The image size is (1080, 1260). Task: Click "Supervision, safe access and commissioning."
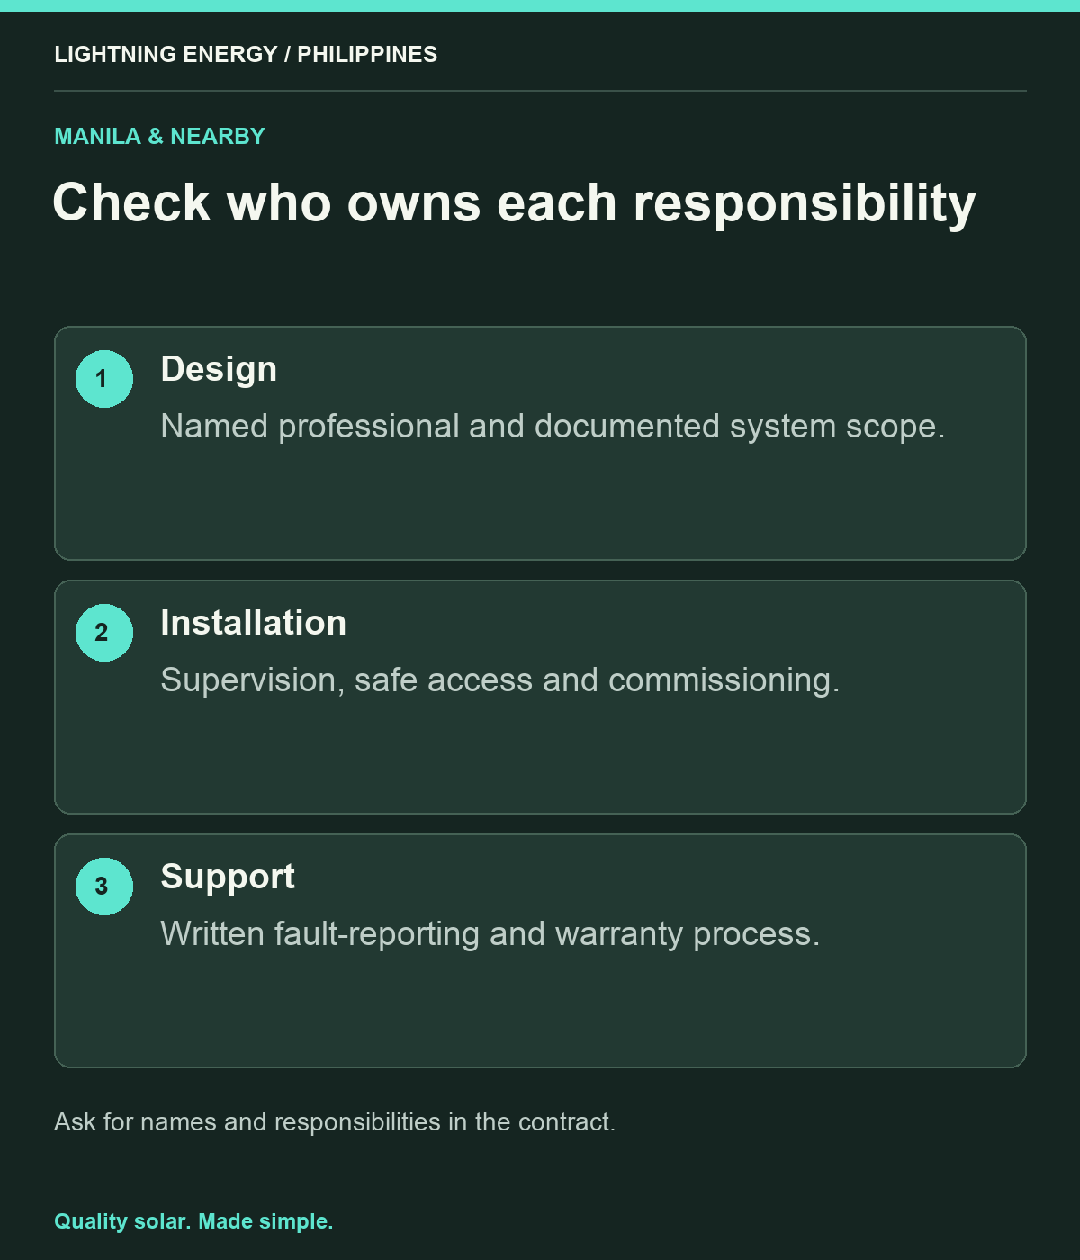pyautogui.click(x=500, y=680)
